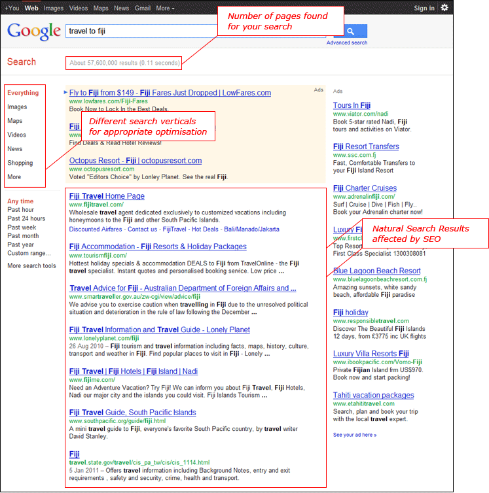
Task: Open Fiji Travel Home Page result
Action: tap(107, 196)
